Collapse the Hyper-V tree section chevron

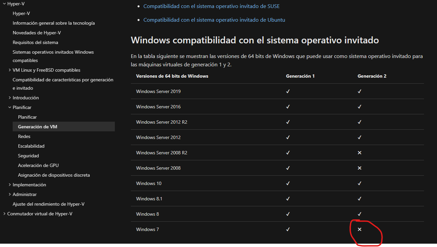pyautogui.click(x=4, y=4)
